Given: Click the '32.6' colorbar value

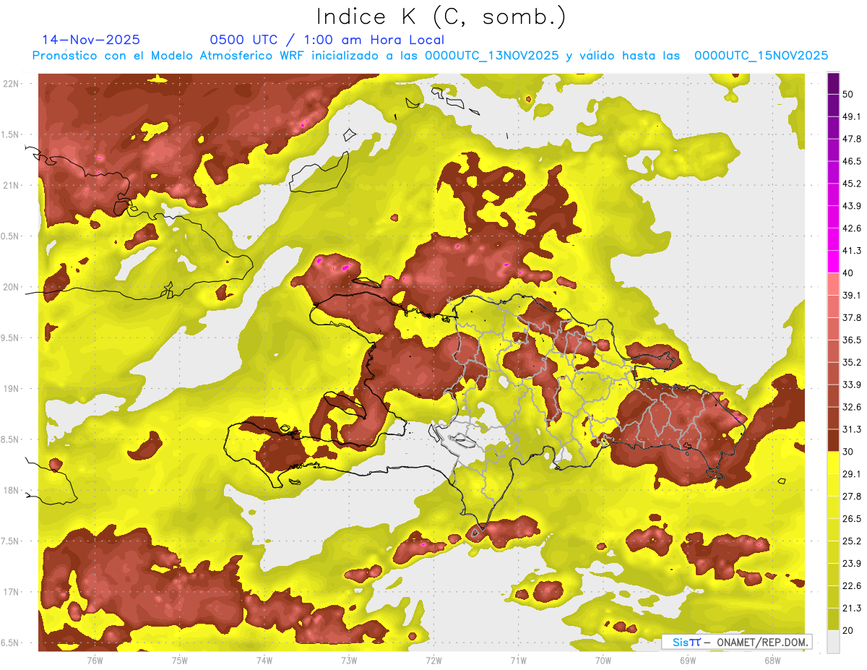Looking at the screenshot, I should (852, 407).
